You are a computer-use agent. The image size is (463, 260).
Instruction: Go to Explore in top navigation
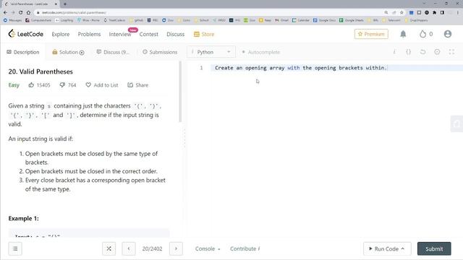coord(61,34)
